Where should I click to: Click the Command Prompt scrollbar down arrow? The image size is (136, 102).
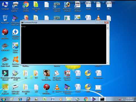[x=107, y=63]
